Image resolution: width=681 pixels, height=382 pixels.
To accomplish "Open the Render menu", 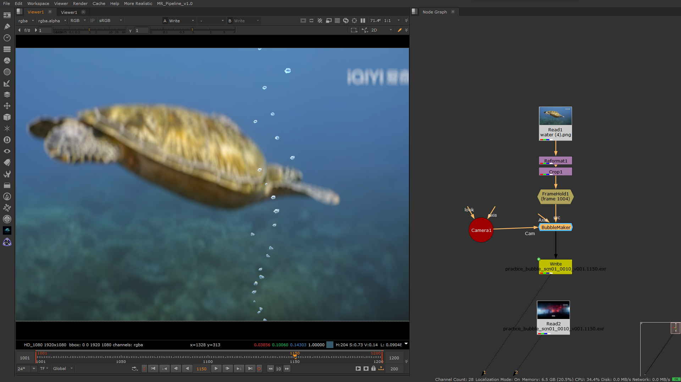I will pos(80,4).
